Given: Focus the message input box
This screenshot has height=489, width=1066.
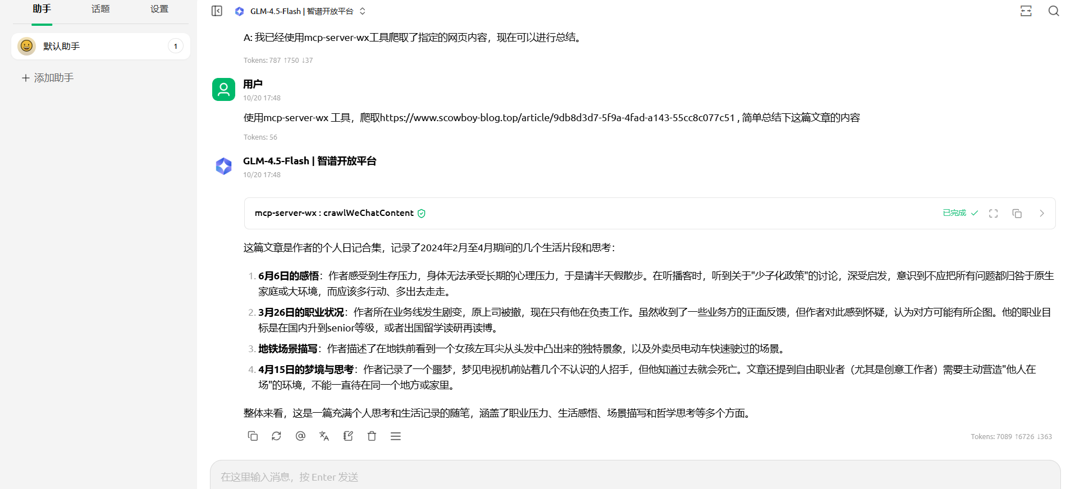Looking at the screenshot, I should click(x=635, y=477).
